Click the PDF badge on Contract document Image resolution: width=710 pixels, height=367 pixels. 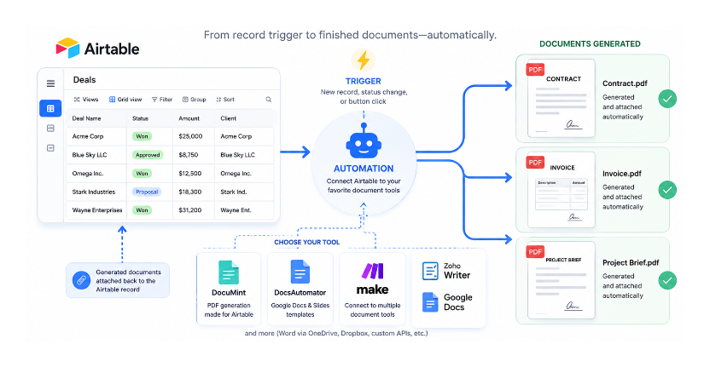click(535, 70)
